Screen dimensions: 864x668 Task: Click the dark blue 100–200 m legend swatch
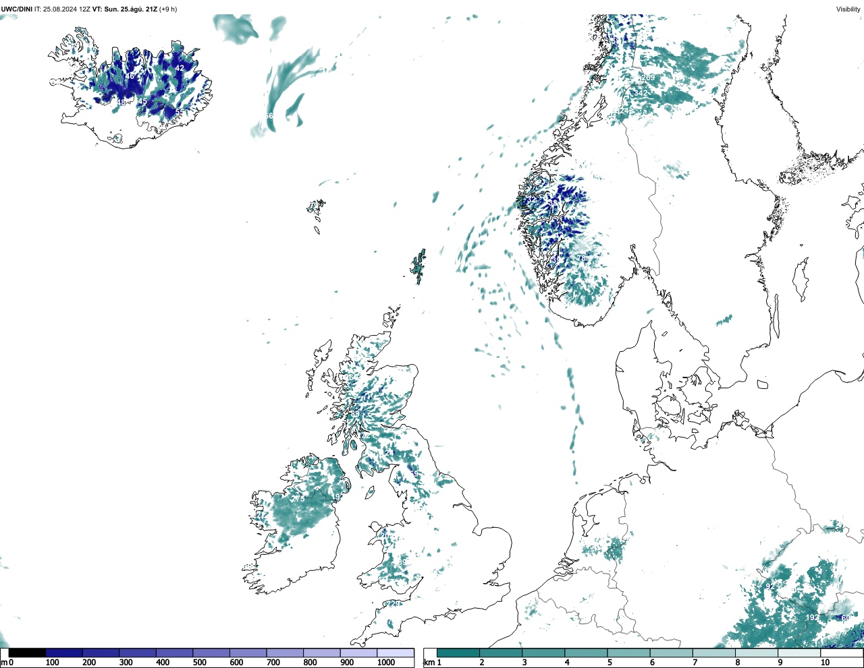[x=64, y=653]
